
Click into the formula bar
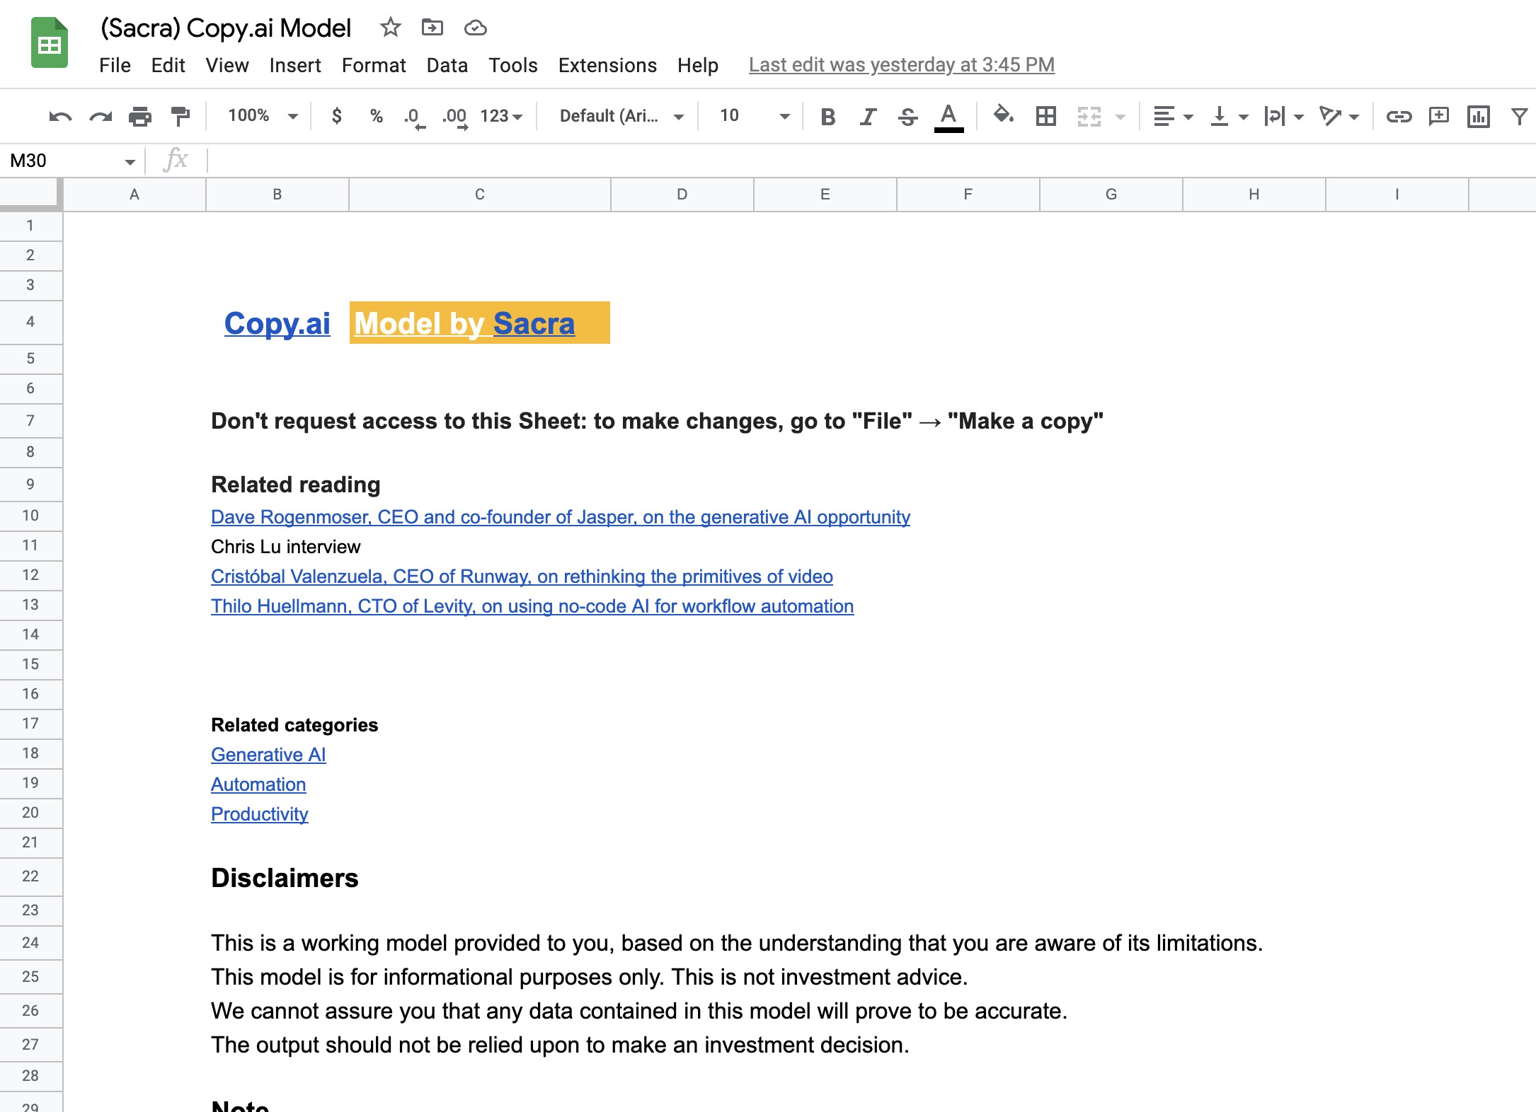pos(871,161)
